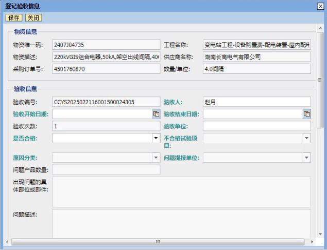
Task: Click the 验收开始日期 date field
Action: point(102,114)
